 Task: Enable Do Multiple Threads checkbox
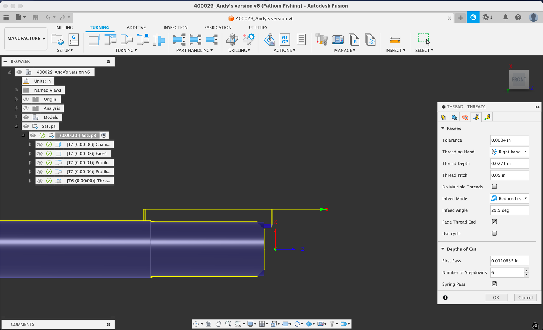[x=494, y=187]
